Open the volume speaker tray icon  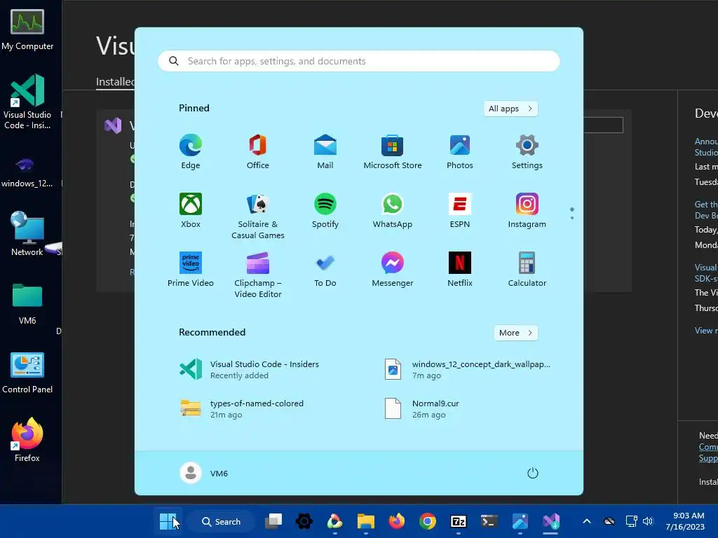tap(647, 521)
